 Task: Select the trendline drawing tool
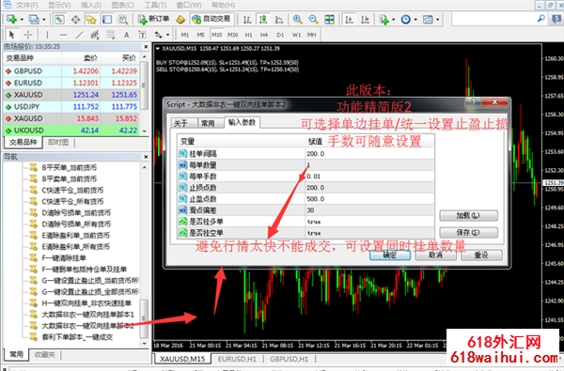[x=79, y=35]
